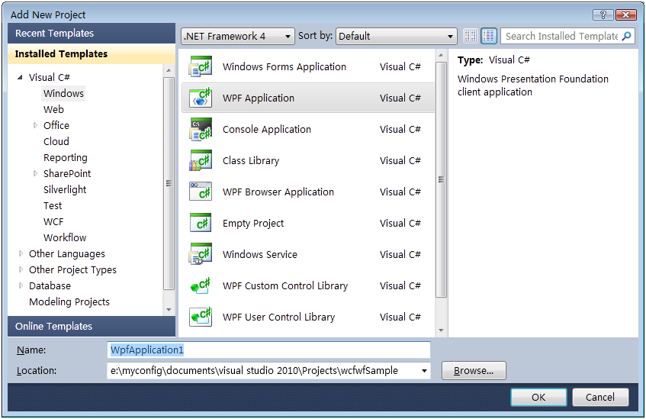Select the WPF Custom Control Library text

point(285,285)
